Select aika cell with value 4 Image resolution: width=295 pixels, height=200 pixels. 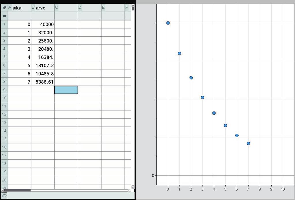(x=20, y=57)
